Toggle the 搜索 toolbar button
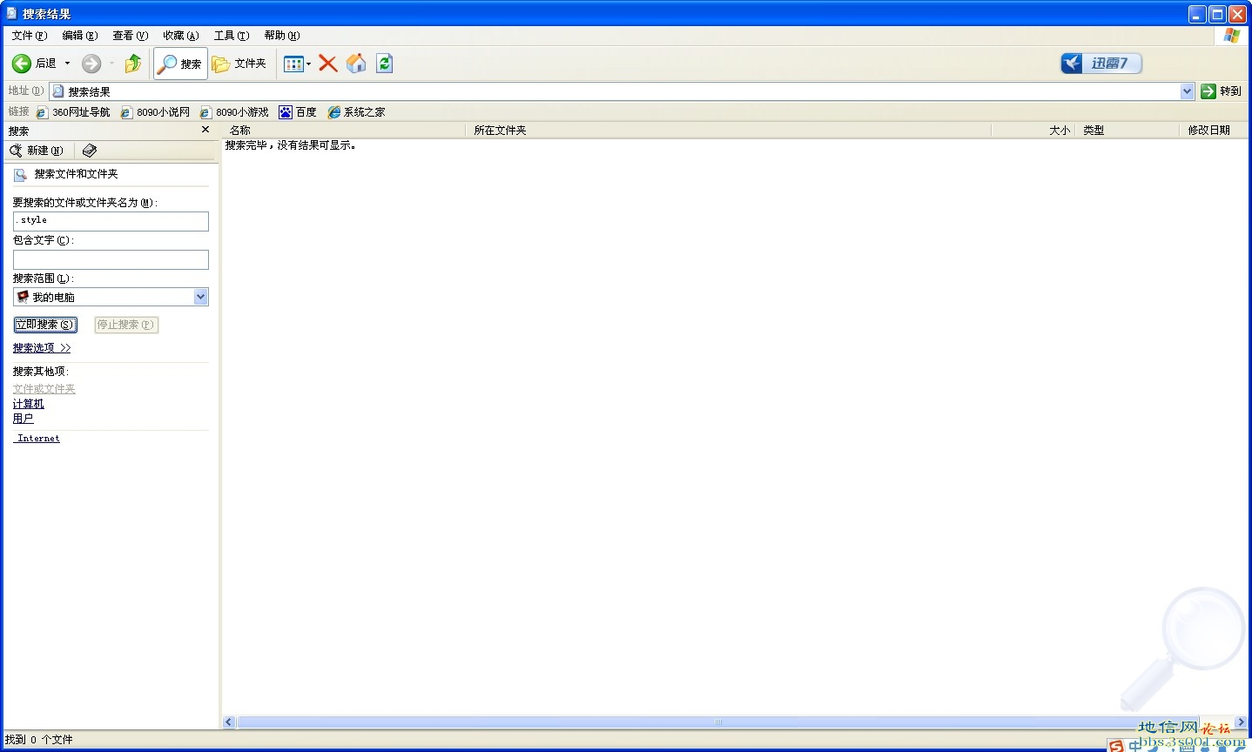Screen dimensions: 1252x752 (x=180, y=64)
